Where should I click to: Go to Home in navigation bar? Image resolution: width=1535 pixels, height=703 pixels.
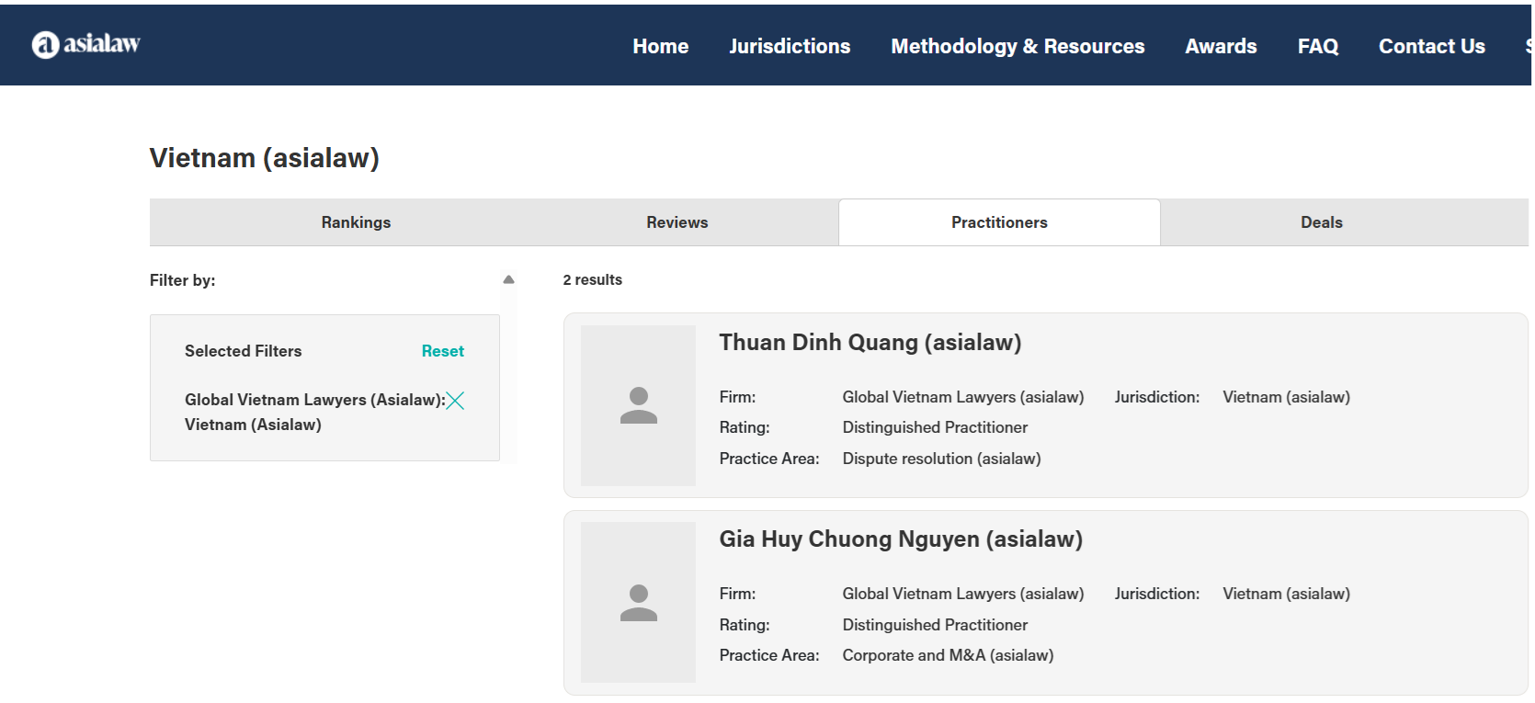(x=660, y=46)
